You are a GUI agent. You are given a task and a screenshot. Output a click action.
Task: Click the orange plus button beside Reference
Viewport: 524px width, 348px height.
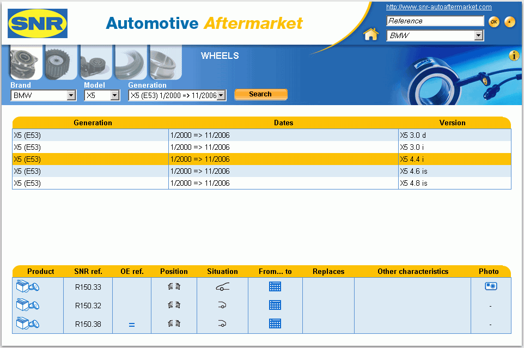tap(510, 22)
